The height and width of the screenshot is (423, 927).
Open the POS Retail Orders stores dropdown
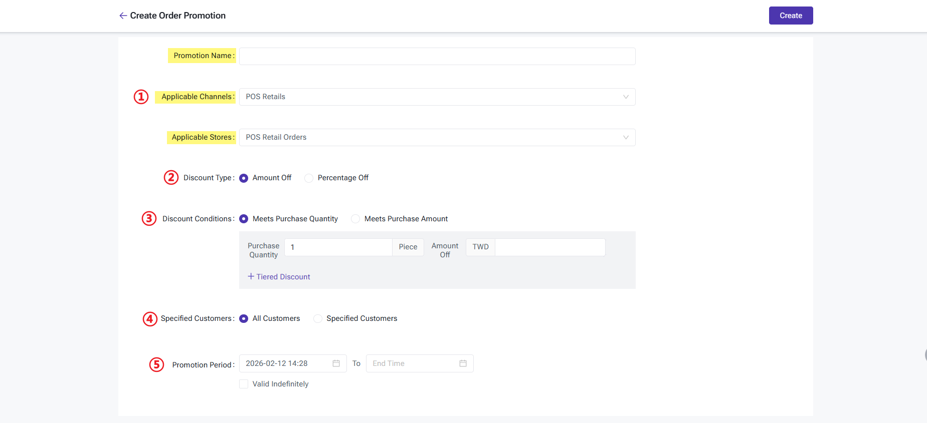tap(431, 138)
